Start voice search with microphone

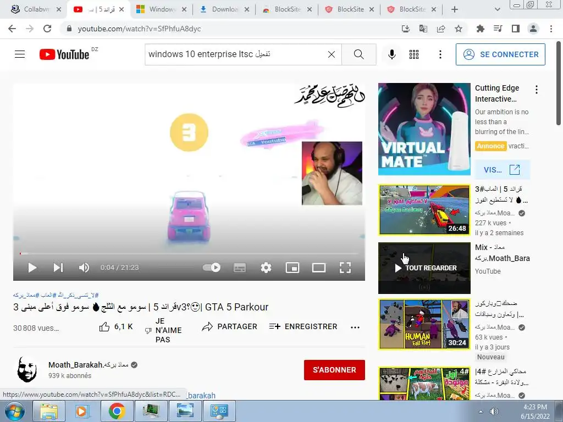point(391,54)
